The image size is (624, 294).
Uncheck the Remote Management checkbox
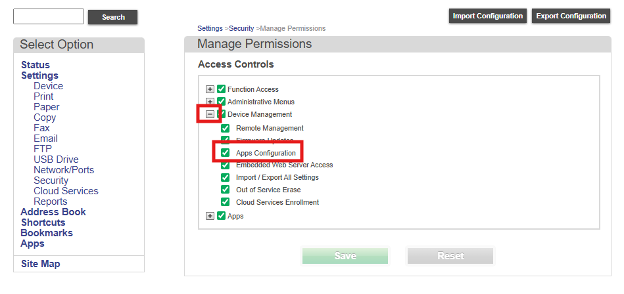pyautogui.click(x=226, y=128)
